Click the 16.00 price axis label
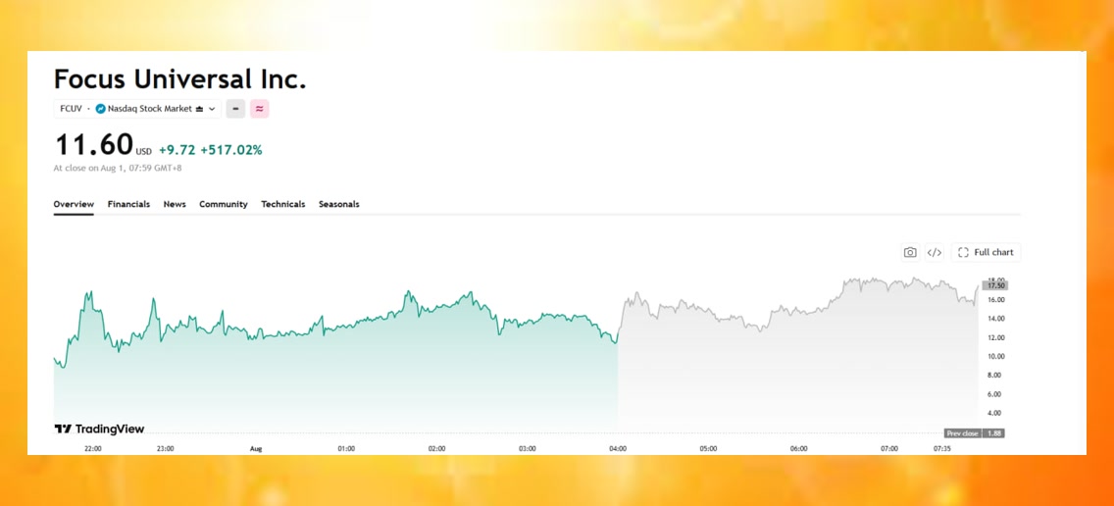1114x506 pixels. (995, 300)
